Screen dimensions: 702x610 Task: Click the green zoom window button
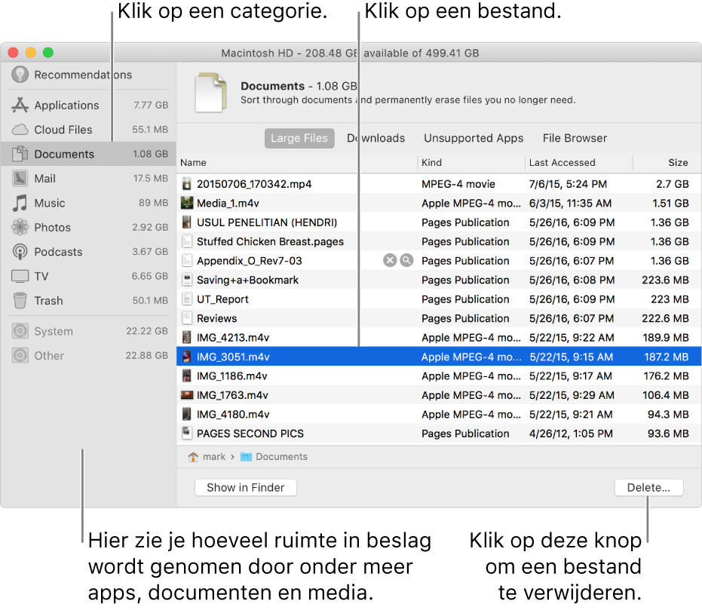click(x=48, y=52)
